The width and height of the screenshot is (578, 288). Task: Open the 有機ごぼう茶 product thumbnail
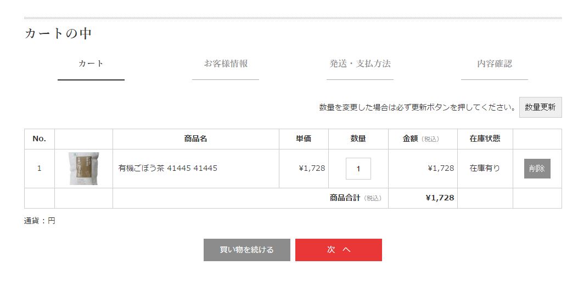(83, 169)
